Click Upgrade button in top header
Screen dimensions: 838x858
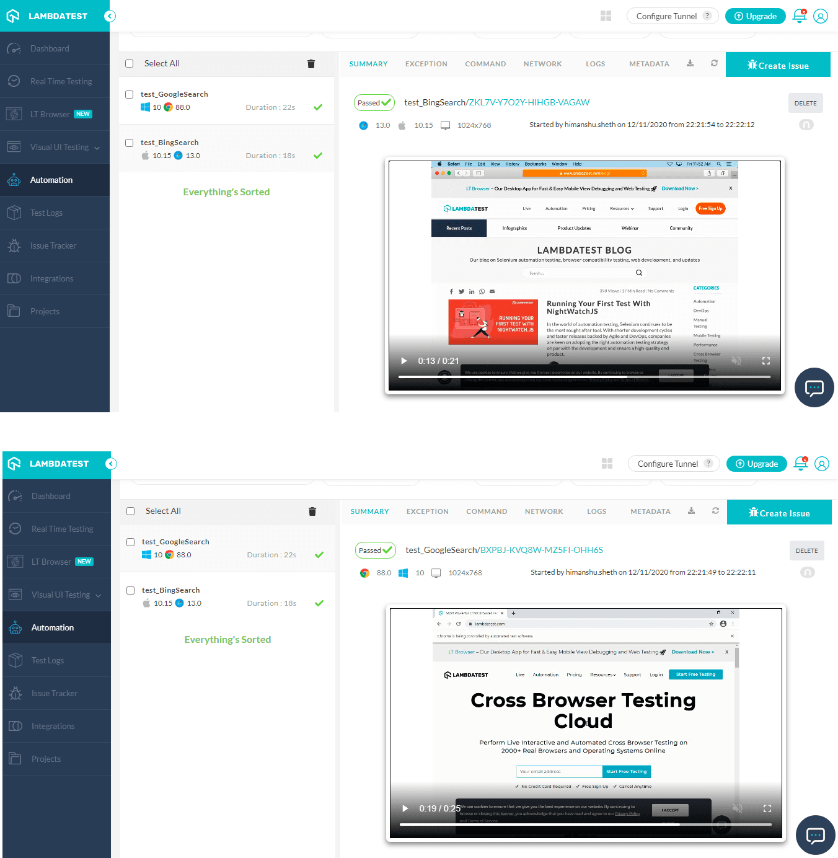point(756,16)
